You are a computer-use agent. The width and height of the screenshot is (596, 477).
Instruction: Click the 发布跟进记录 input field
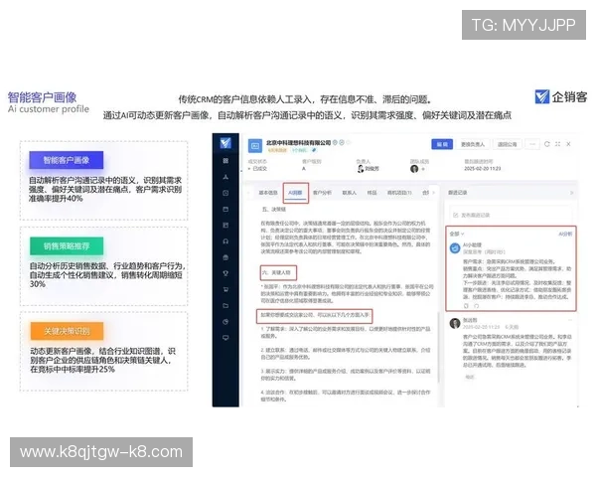[511, 216]
